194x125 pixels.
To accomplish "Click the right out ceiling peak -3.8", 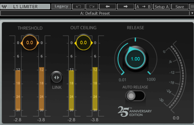I will [x=95, y=120].
